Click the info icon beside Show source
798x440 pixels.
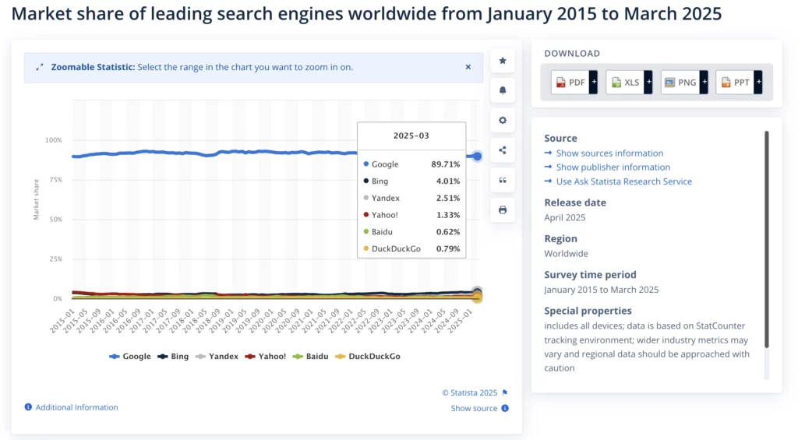(x=505, y=409)
